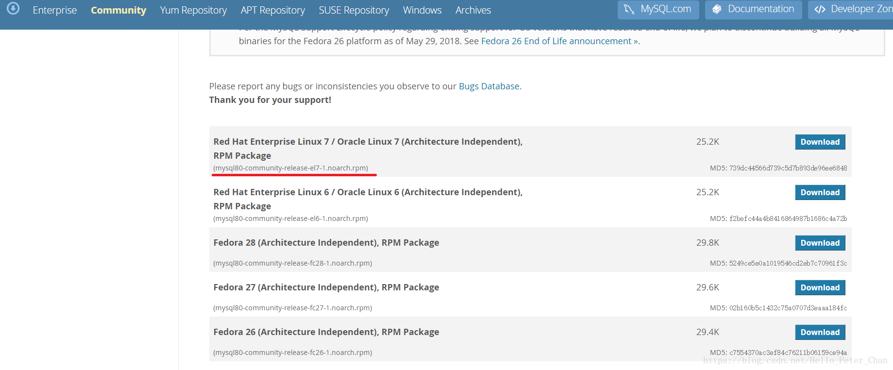
Task: Click filename mysql80-community-release-fc28-1.noarch.rpm
Action: 292,263
